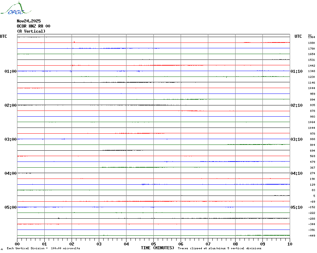
Task: Click the OFGC logo
Action: coord(12,9)
